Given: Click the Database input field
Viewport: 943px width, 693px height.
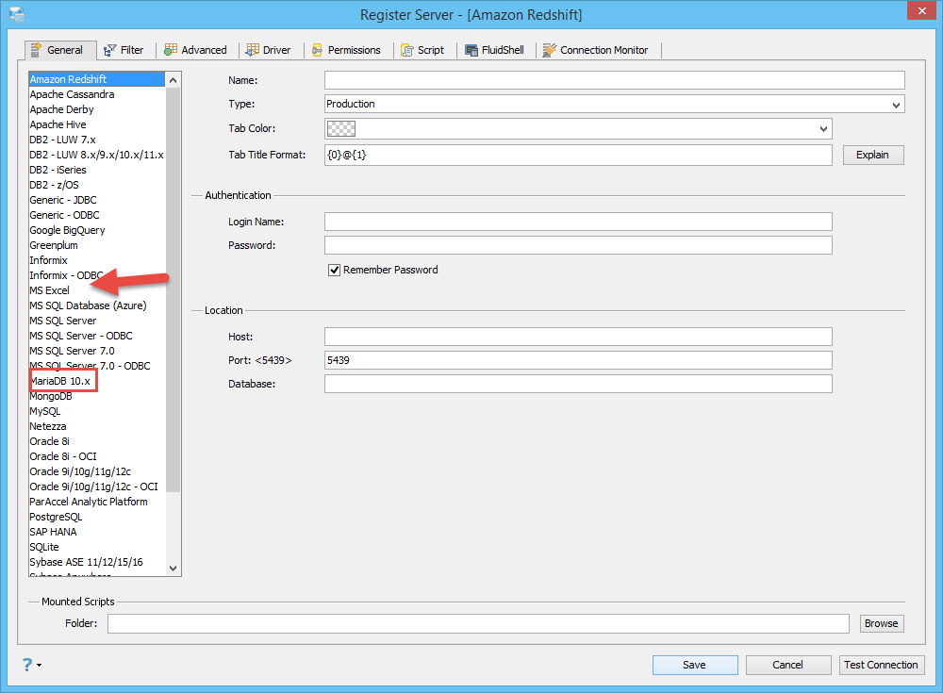Looking at the screenshot, I should 579,384.
